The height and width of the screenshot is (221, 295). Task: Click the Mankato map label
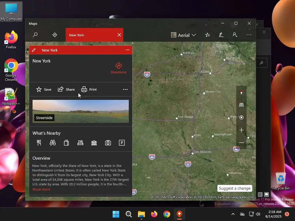click(189, 53)
